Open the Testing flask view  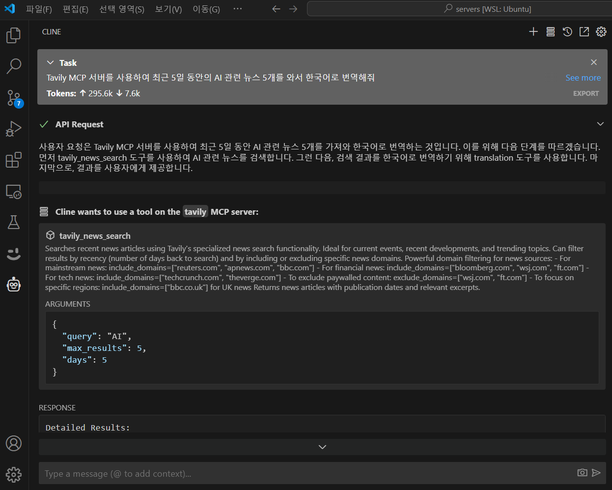coord(14,222)
